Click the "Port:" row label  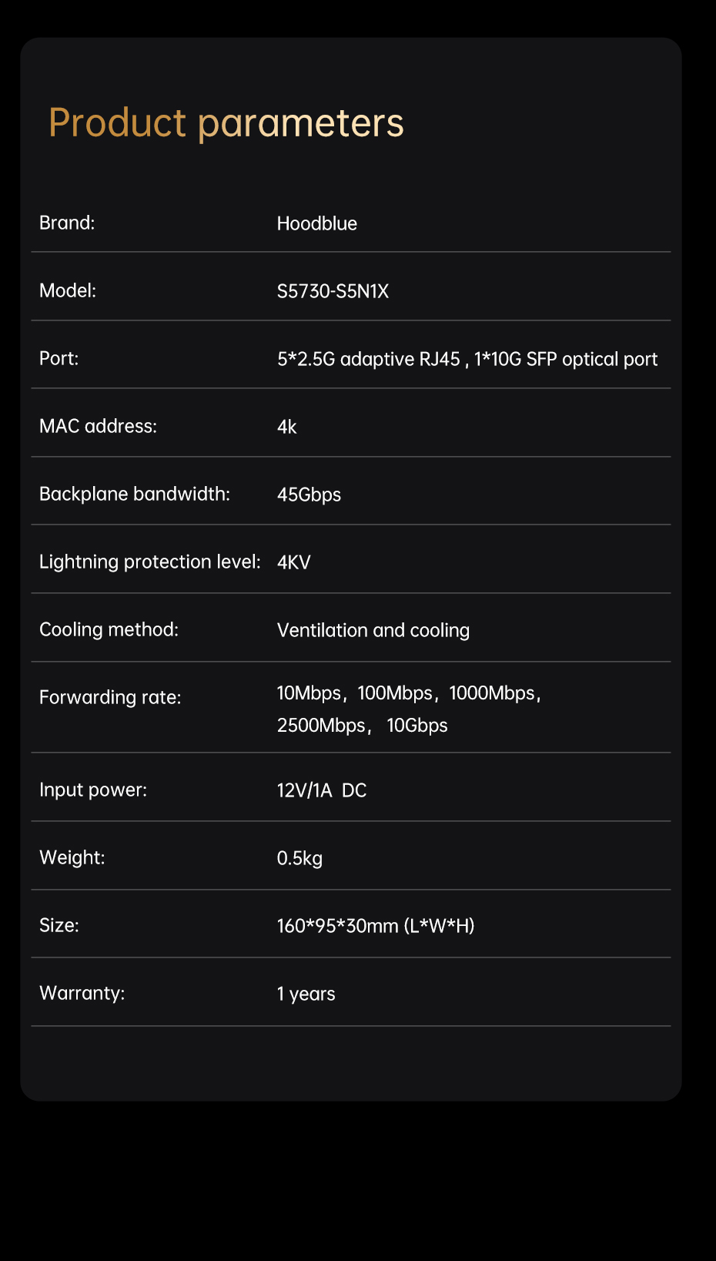point(59,358)
